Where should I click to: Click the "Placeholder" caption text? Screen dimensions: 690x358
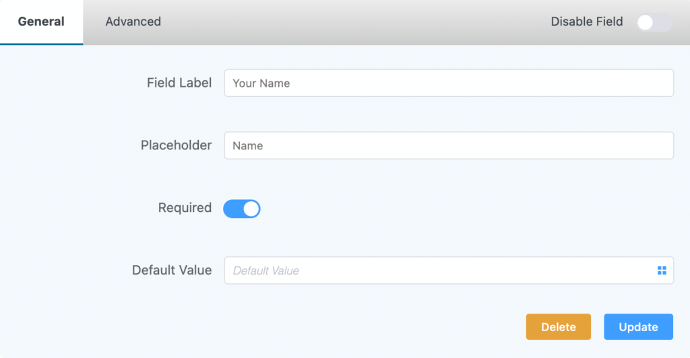click(176, 145)
